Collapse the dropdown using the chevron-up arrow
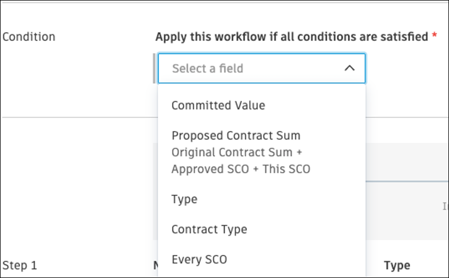This screenshot has height=278, width=449. [350, 68]
